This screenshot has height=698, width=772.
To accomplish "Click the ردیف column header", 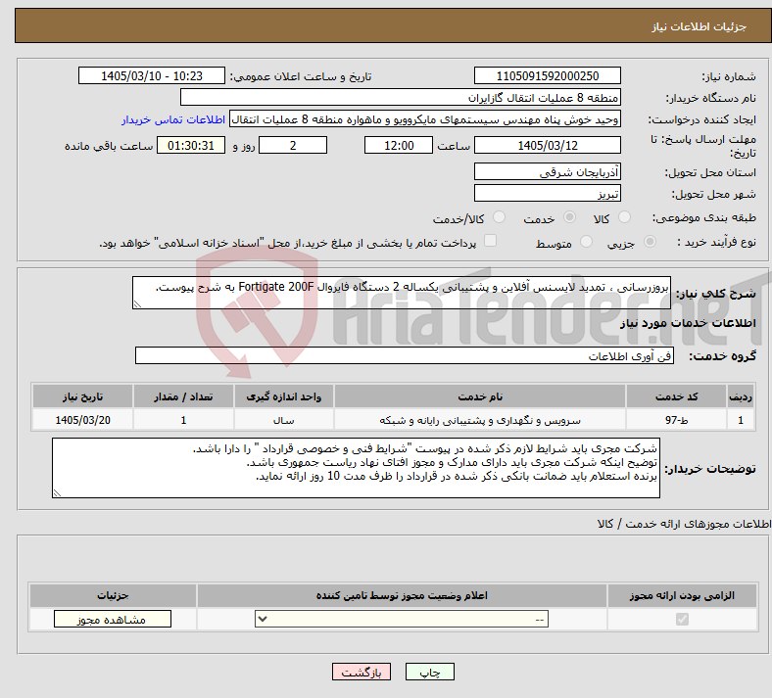I will (x=741, y=396).
